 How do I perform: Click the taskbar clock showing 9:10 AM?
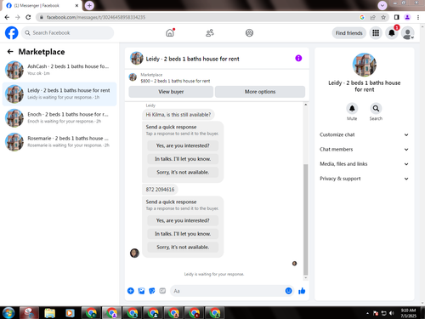(408, 313)
